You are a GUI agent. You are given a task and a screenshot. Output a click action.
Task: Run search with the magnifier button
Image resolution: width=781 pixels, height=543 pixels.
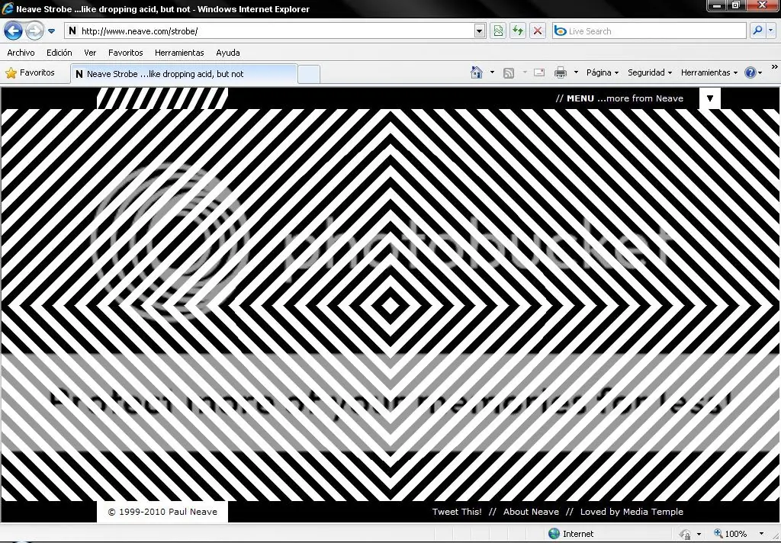tap(757, 31)
